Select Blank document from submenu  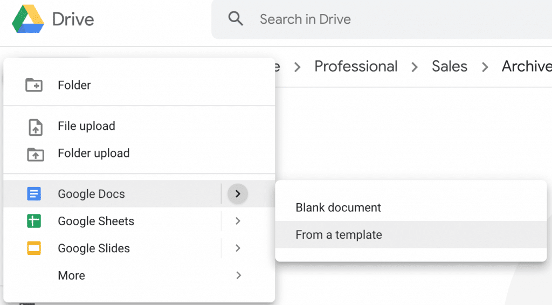point(338,207)
